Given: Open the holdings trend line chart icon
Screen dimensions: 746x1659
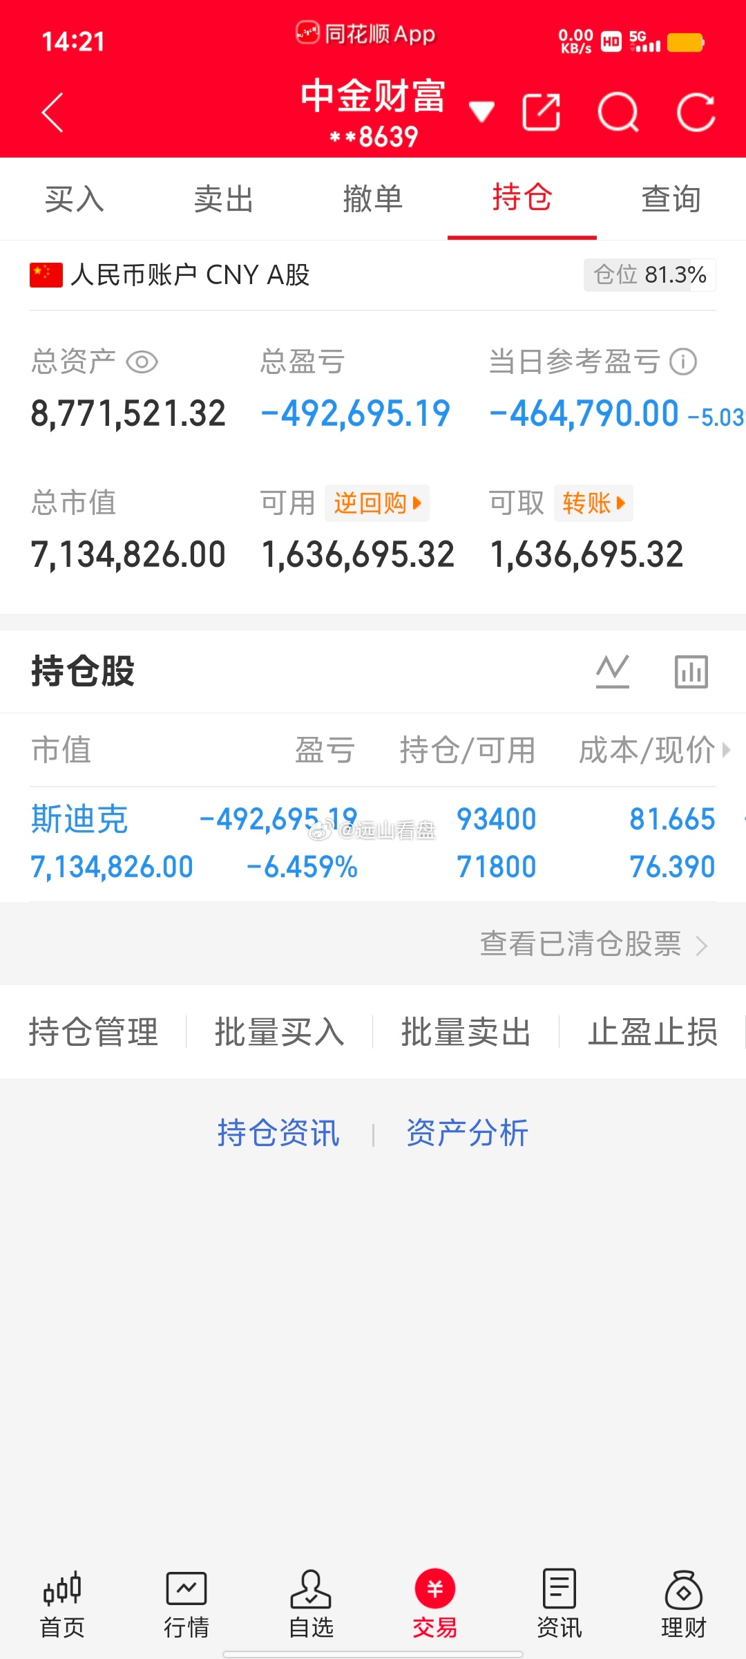Looking at the screenshot, I should coord(613,671).
